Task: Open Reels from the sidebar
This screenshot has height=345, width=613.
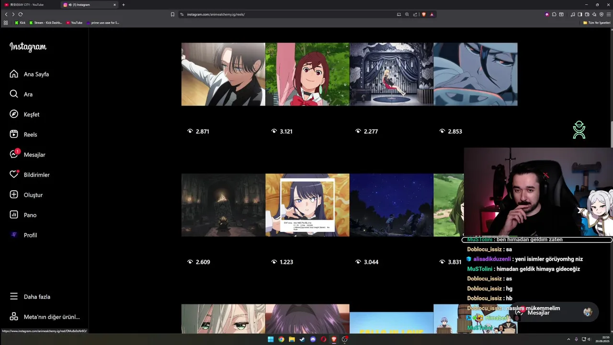Action: point(23,135)
